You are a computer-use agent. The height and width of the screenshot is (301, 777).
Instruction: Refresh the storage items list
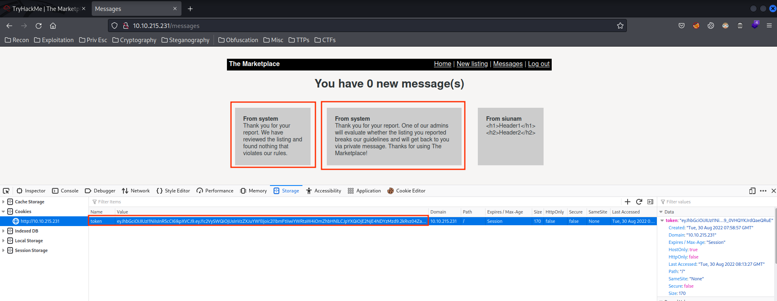tap(639, 202)
